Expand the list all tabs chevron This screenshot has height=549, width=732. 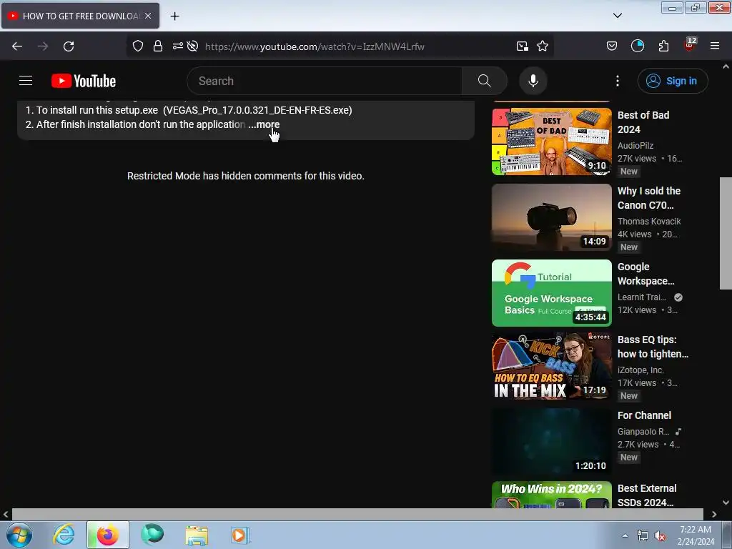618,16
